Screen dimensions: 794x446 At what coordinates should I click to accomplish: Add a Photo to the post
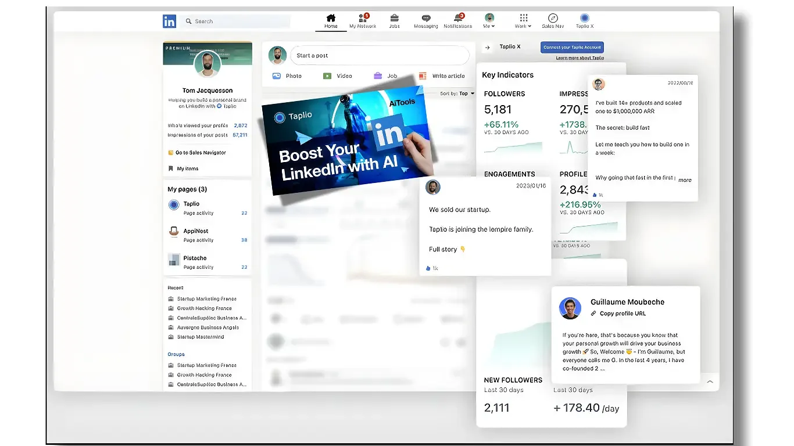tap(287, 76)
